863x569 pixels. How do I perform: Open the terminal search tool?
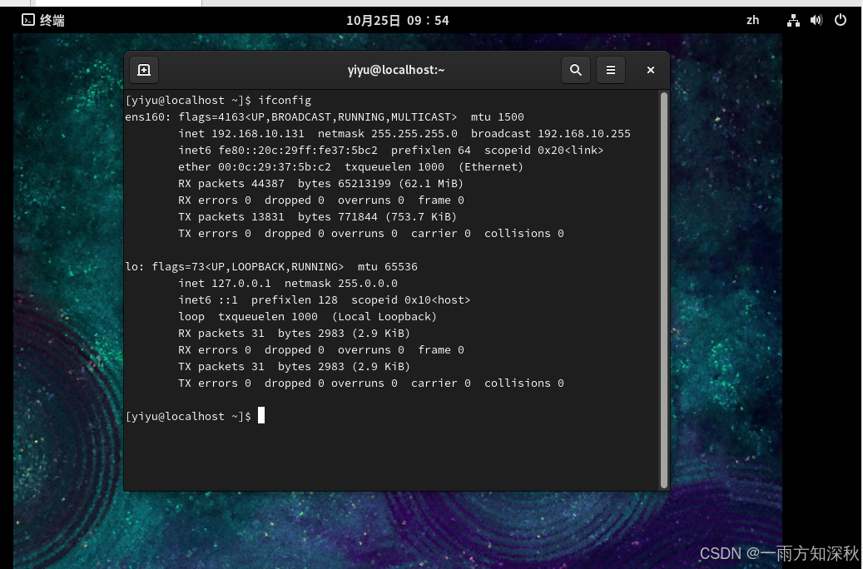click(x=576, y=70)
